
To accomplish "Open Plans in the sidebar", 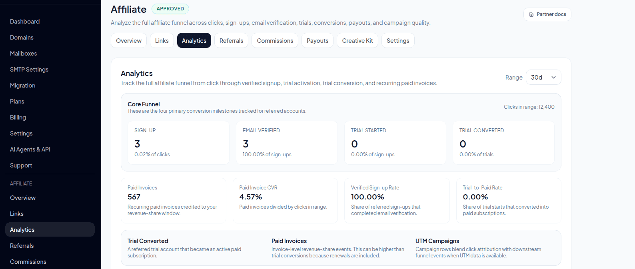I will pos(17,102).
